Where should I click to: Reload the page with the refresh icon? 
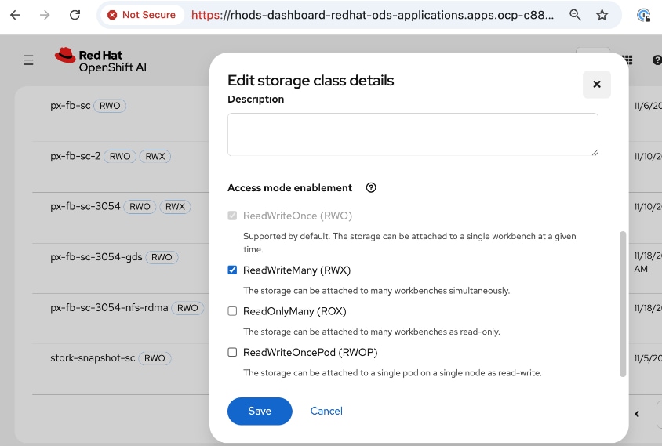pyautogui.click(x=75, y=15)
